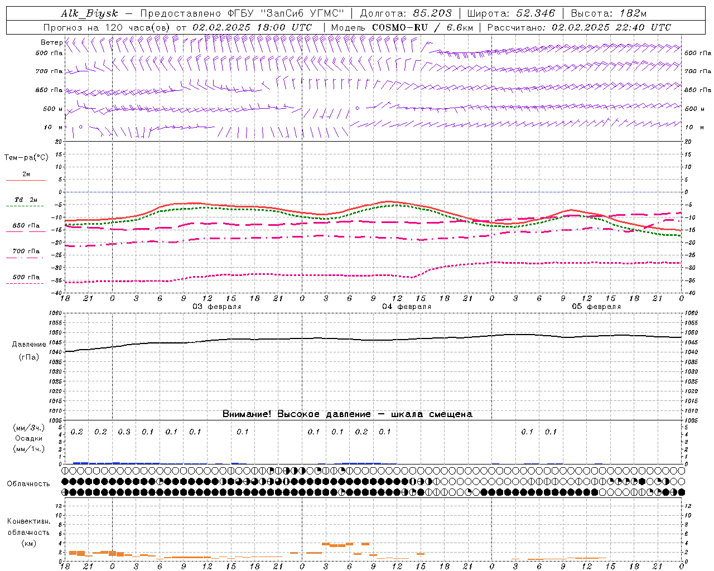
Task: Click the "850 гПа" temperature legend entry
Action: (x=26, y=226)
